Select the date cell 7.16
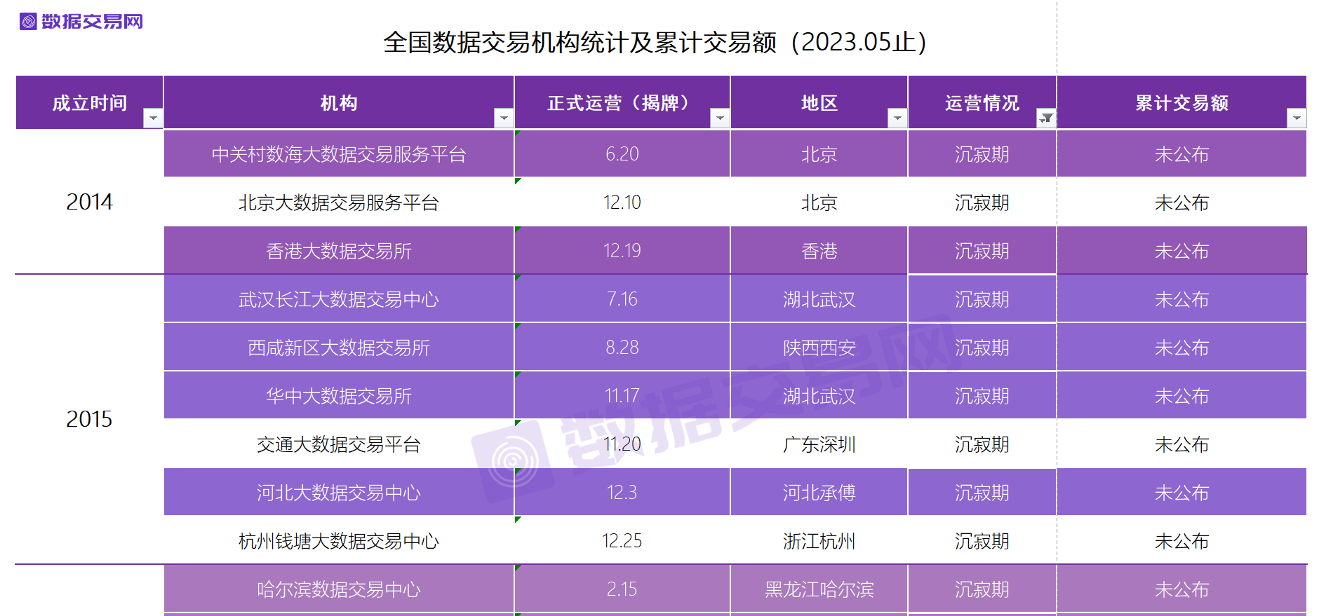1319x616 pixels. click(x=622, y=299)
